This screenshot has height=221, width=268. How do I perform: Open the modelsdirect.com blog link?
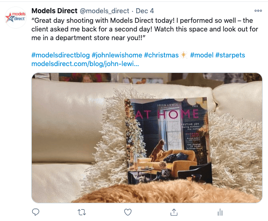tap(85, 64)
